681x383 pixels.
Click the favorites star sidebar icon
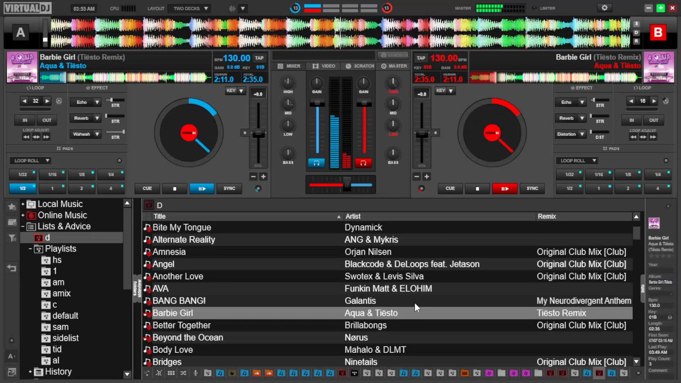[x=12, y=207]
